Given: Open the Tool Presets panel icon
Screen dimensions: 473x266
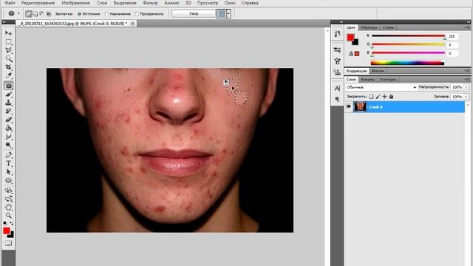Looking at the screenshot, I should (x=337, y=50).
